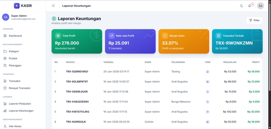Open the SA profile avatar menu
Screen dimensions: 271x129
[261, 6]
